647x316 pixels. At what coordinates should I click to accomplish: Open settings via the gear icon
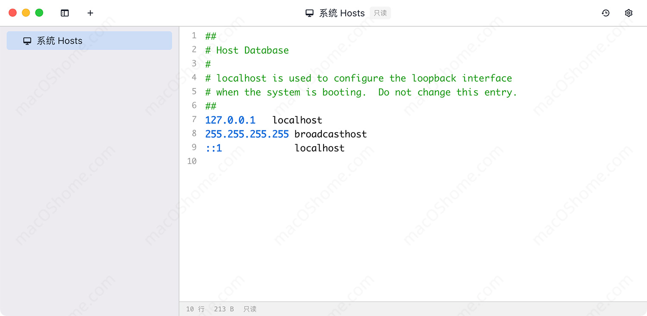[x=628, y=13]
